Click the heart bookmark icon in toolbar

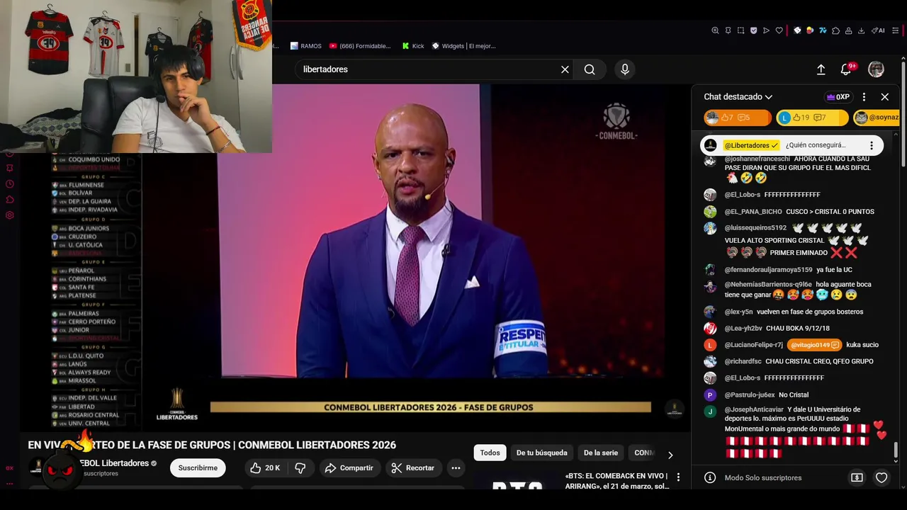pos(779,30)
